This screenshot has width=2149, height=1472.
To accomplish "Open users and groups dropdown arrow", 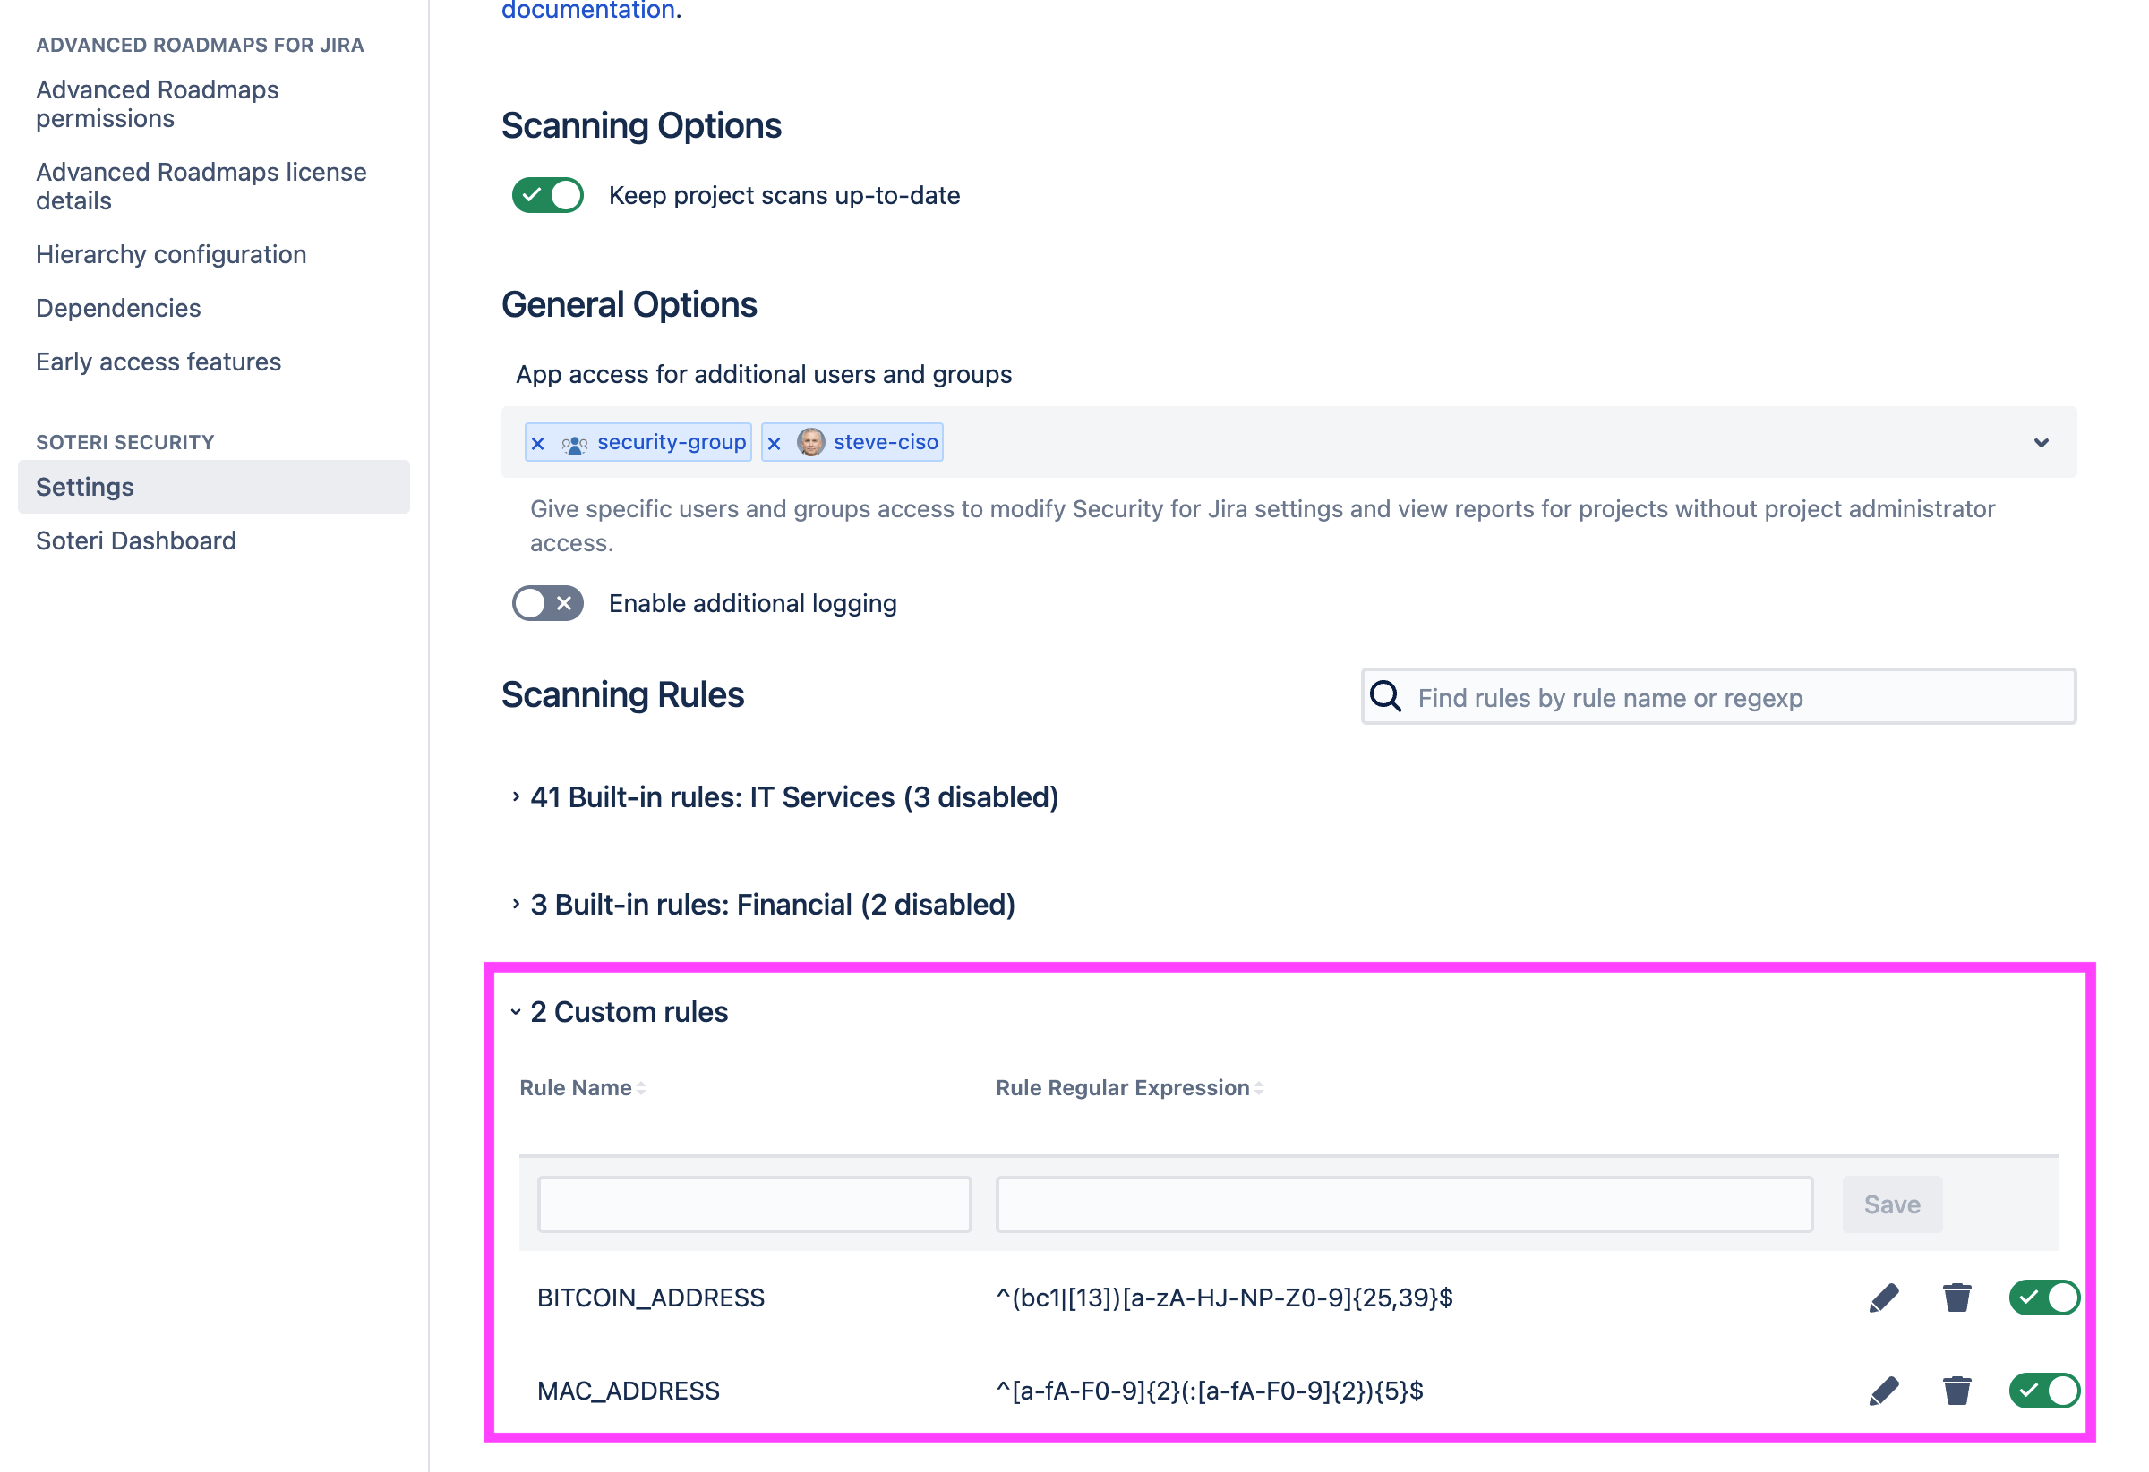I will [2041, 443].
